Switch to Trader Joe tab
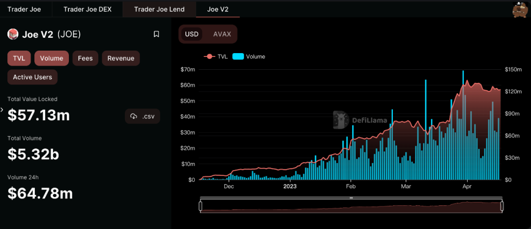 25,9
